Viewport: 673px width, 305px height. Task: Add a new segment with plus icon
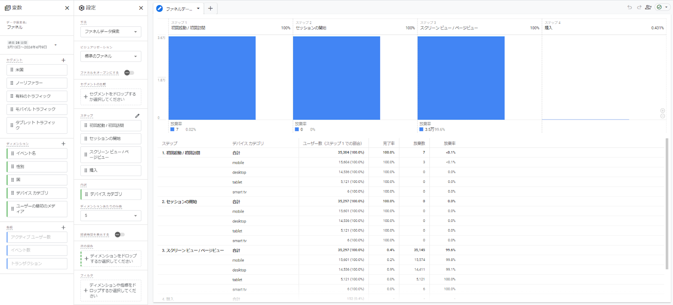[64, 60]
